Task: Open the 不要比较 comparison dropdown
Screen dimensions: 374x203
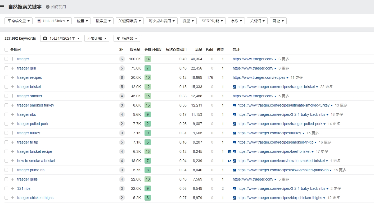Action: tap(97, 38)
